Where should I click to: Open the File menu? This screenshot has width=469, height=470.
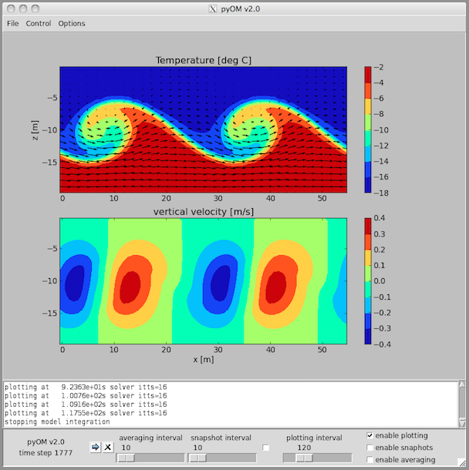13,23
